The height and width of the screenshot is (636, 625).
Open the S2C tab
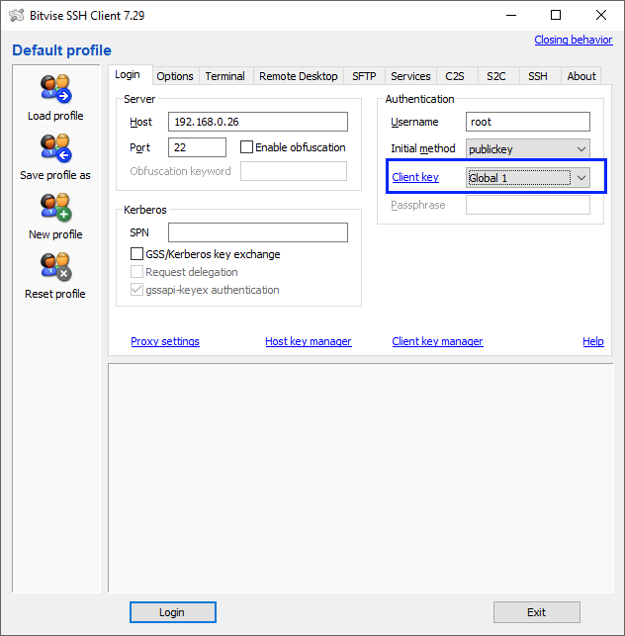click(496, 76)
